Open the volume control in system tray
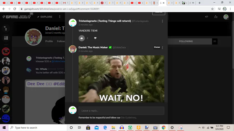This screenshot has height=131, width=234. tap(204, 128)
